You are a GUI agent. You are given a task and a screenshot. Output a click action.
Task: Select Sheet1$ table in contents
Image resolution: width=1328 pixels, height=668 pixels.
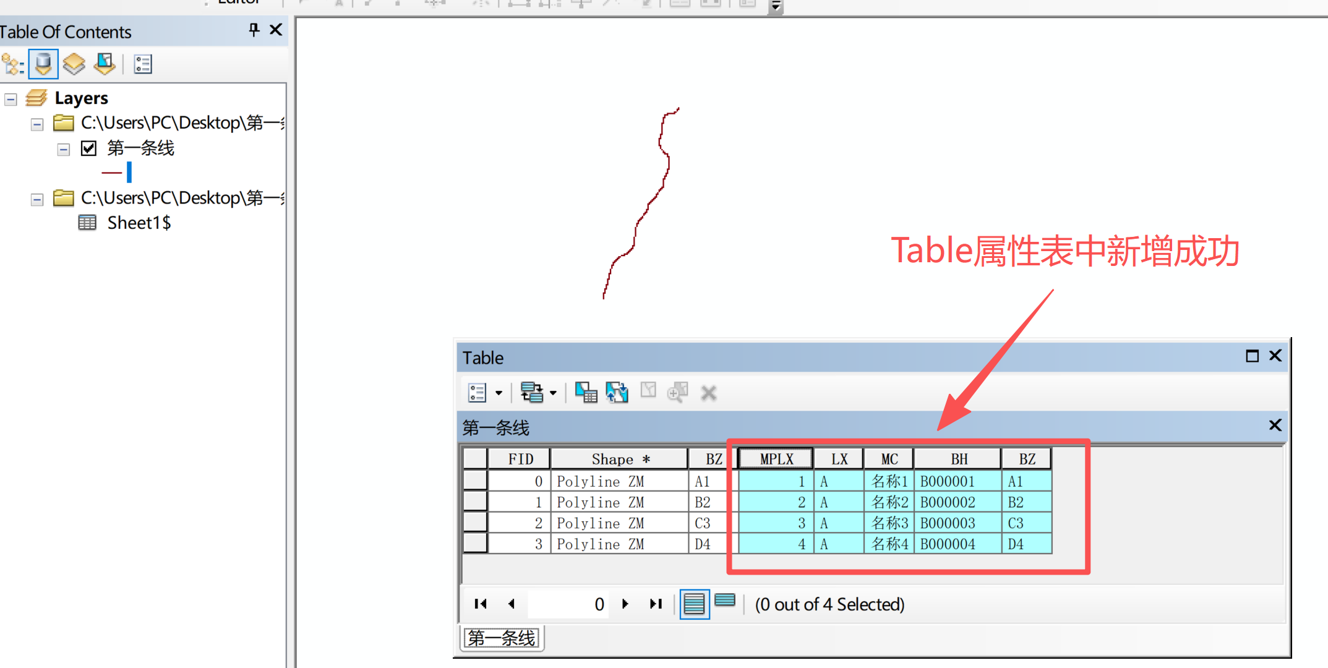(x=139, y=223)
